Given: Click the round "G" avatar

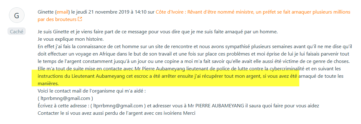Looking at the screenshot, I should (x=17, y=15).
